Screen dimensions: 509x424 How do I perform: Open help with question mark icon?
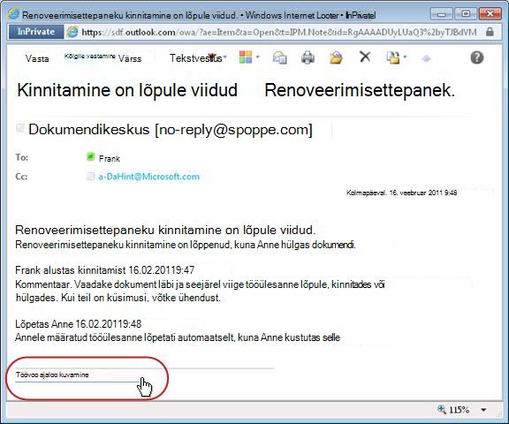click(477, 57)
